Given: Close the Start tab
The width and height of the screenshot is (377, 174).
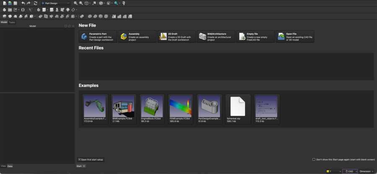Looking at the screenshot, I should (x=84, y=166).
